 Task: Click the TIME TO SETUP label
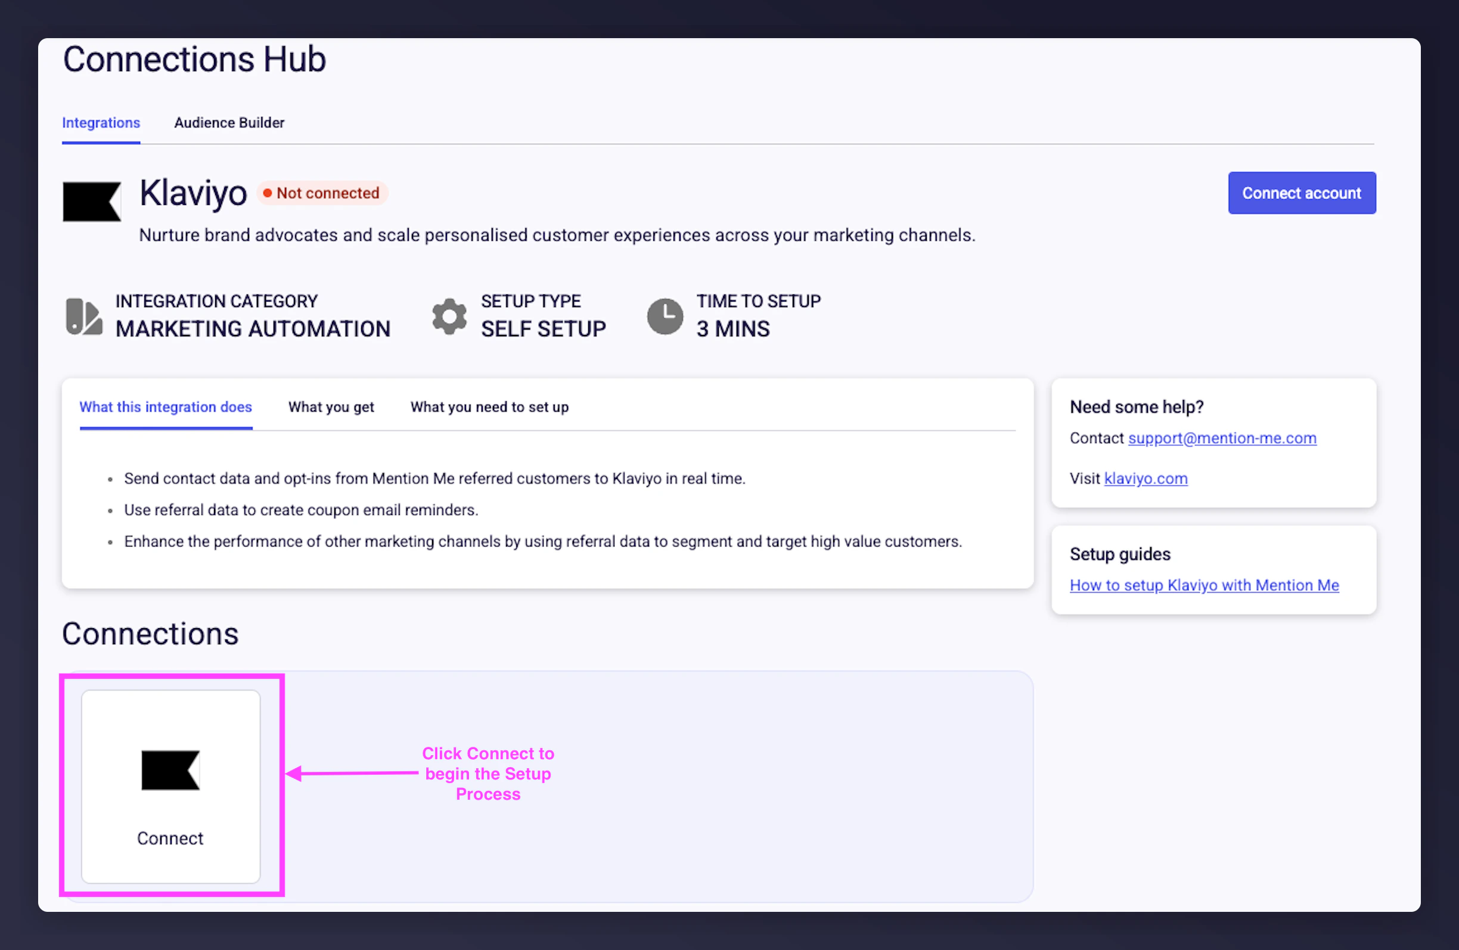coord(758,302)
